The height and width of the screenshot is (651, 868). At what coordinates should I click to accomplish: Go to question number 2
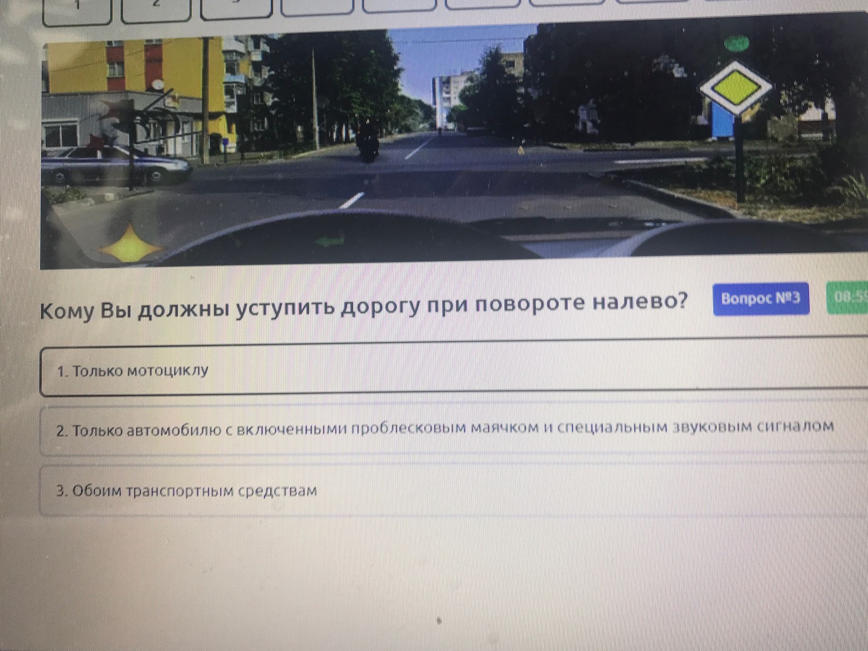coord(156,9)
